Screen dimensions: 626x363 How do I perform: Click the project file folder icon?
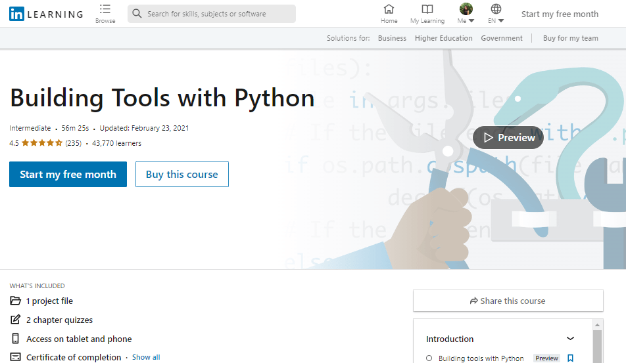coord(15,301)
